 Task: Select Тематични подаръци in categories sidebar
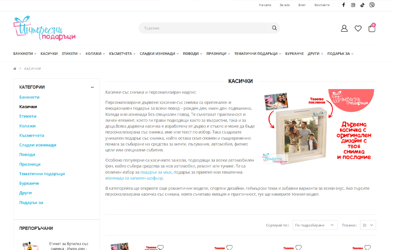42,174
